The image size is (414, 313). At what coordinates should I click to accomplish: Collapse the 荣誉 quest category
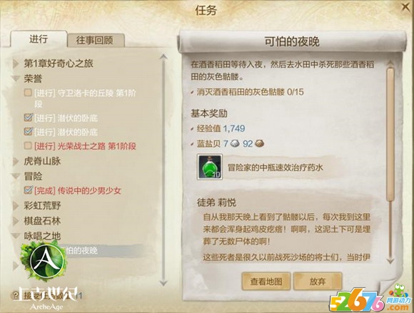(16, 78)
